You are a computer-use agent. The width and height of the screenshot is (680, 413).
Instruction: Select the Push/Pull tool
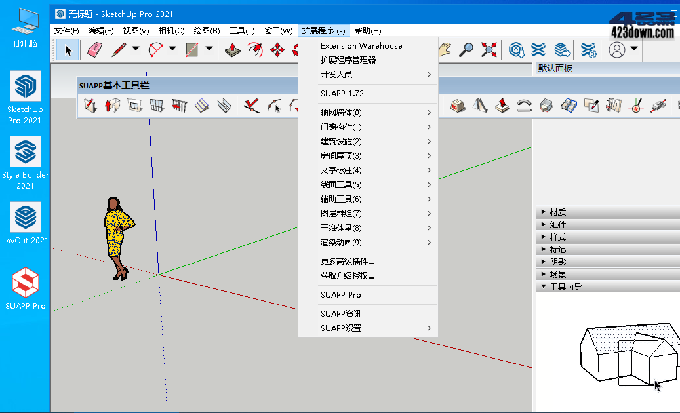tap(233, 50)
